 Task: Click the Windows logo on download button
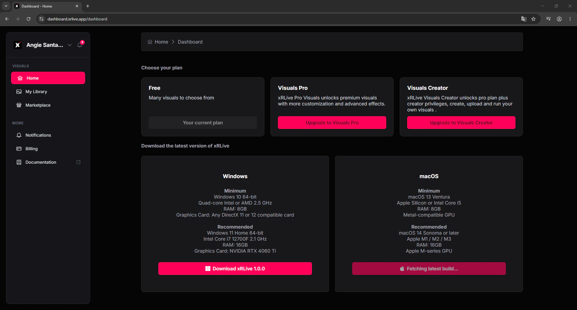click(208, 269)
